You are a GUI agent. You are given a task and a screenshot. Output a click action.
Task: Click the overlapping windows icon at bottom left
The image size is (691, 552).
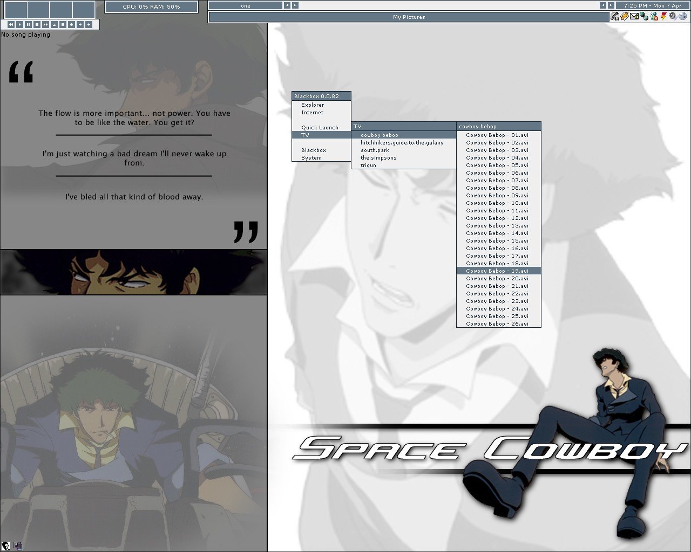coord(18,546)
